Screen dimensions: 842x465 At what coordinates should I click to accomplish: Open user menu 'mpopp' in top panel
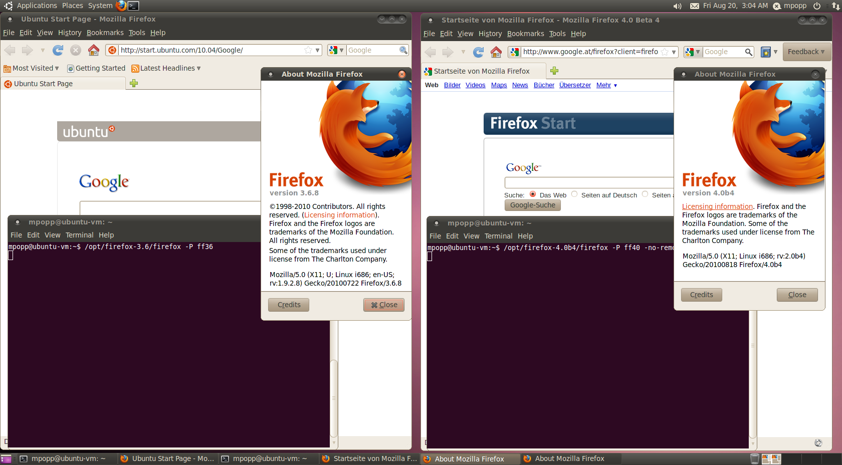point(790,6)
